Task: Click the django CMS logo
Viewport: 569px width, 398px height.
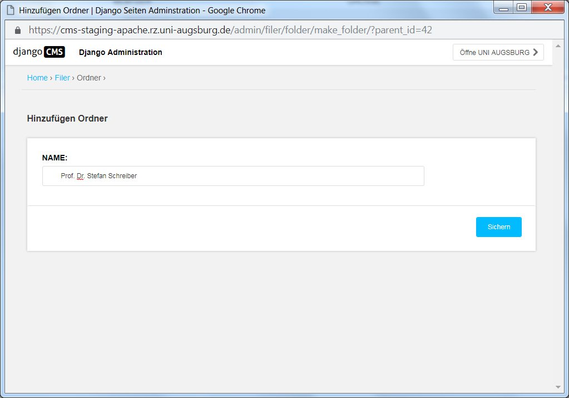Action: click(39, 52)
